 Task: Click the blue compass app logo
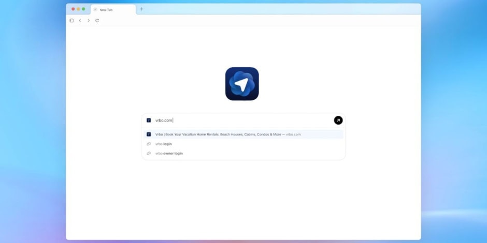click(x=242, y=84)
